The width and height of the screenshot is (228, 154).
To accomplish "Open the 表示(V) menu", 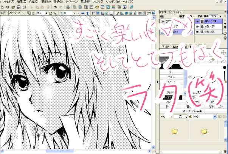I will 46,2.
